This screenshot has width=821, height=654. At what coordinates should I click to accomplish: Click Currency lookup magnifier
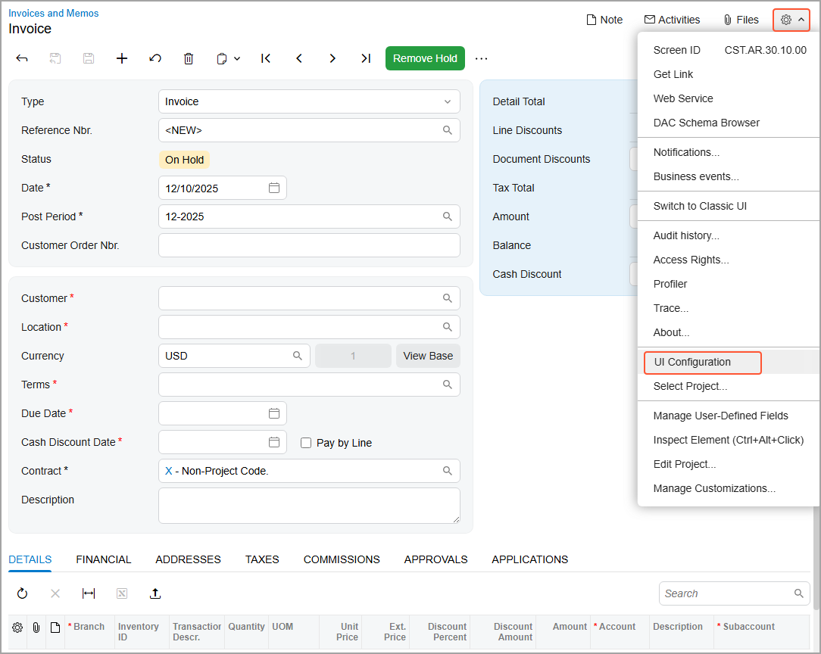click(x=298, y=356)
